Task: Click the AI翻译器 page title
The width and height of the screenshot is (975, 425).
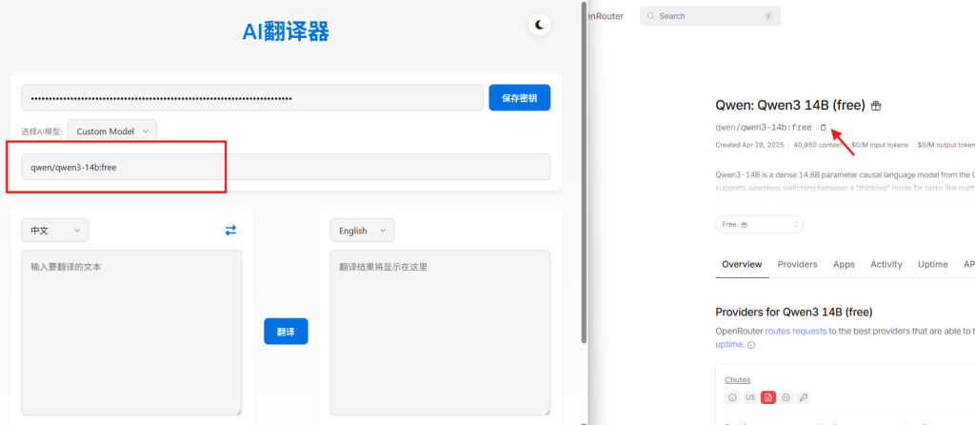Action: 286,31
